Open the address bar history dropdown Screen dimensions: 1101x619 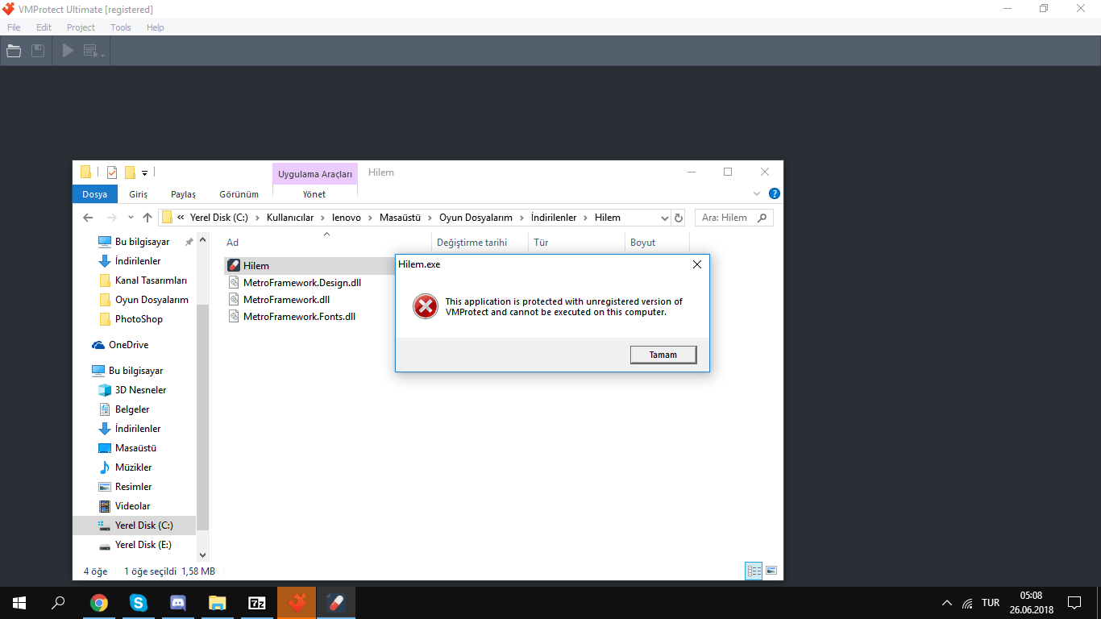pos(665,218)
